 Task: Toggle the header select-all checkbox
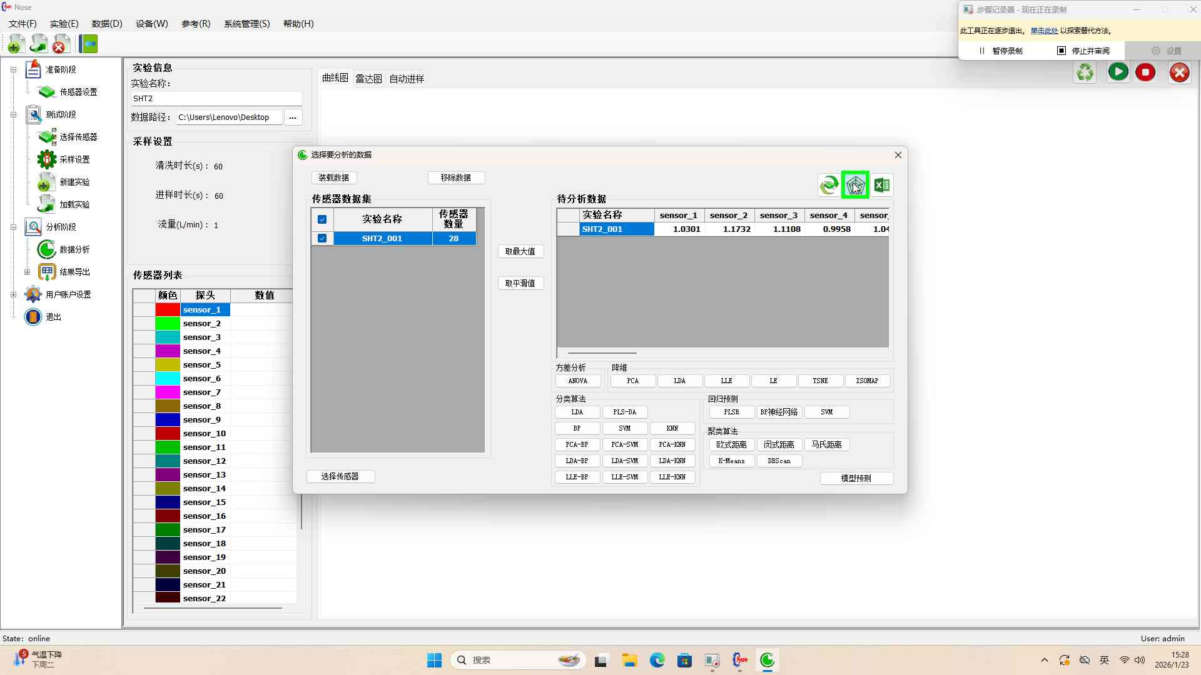(322, 219)
